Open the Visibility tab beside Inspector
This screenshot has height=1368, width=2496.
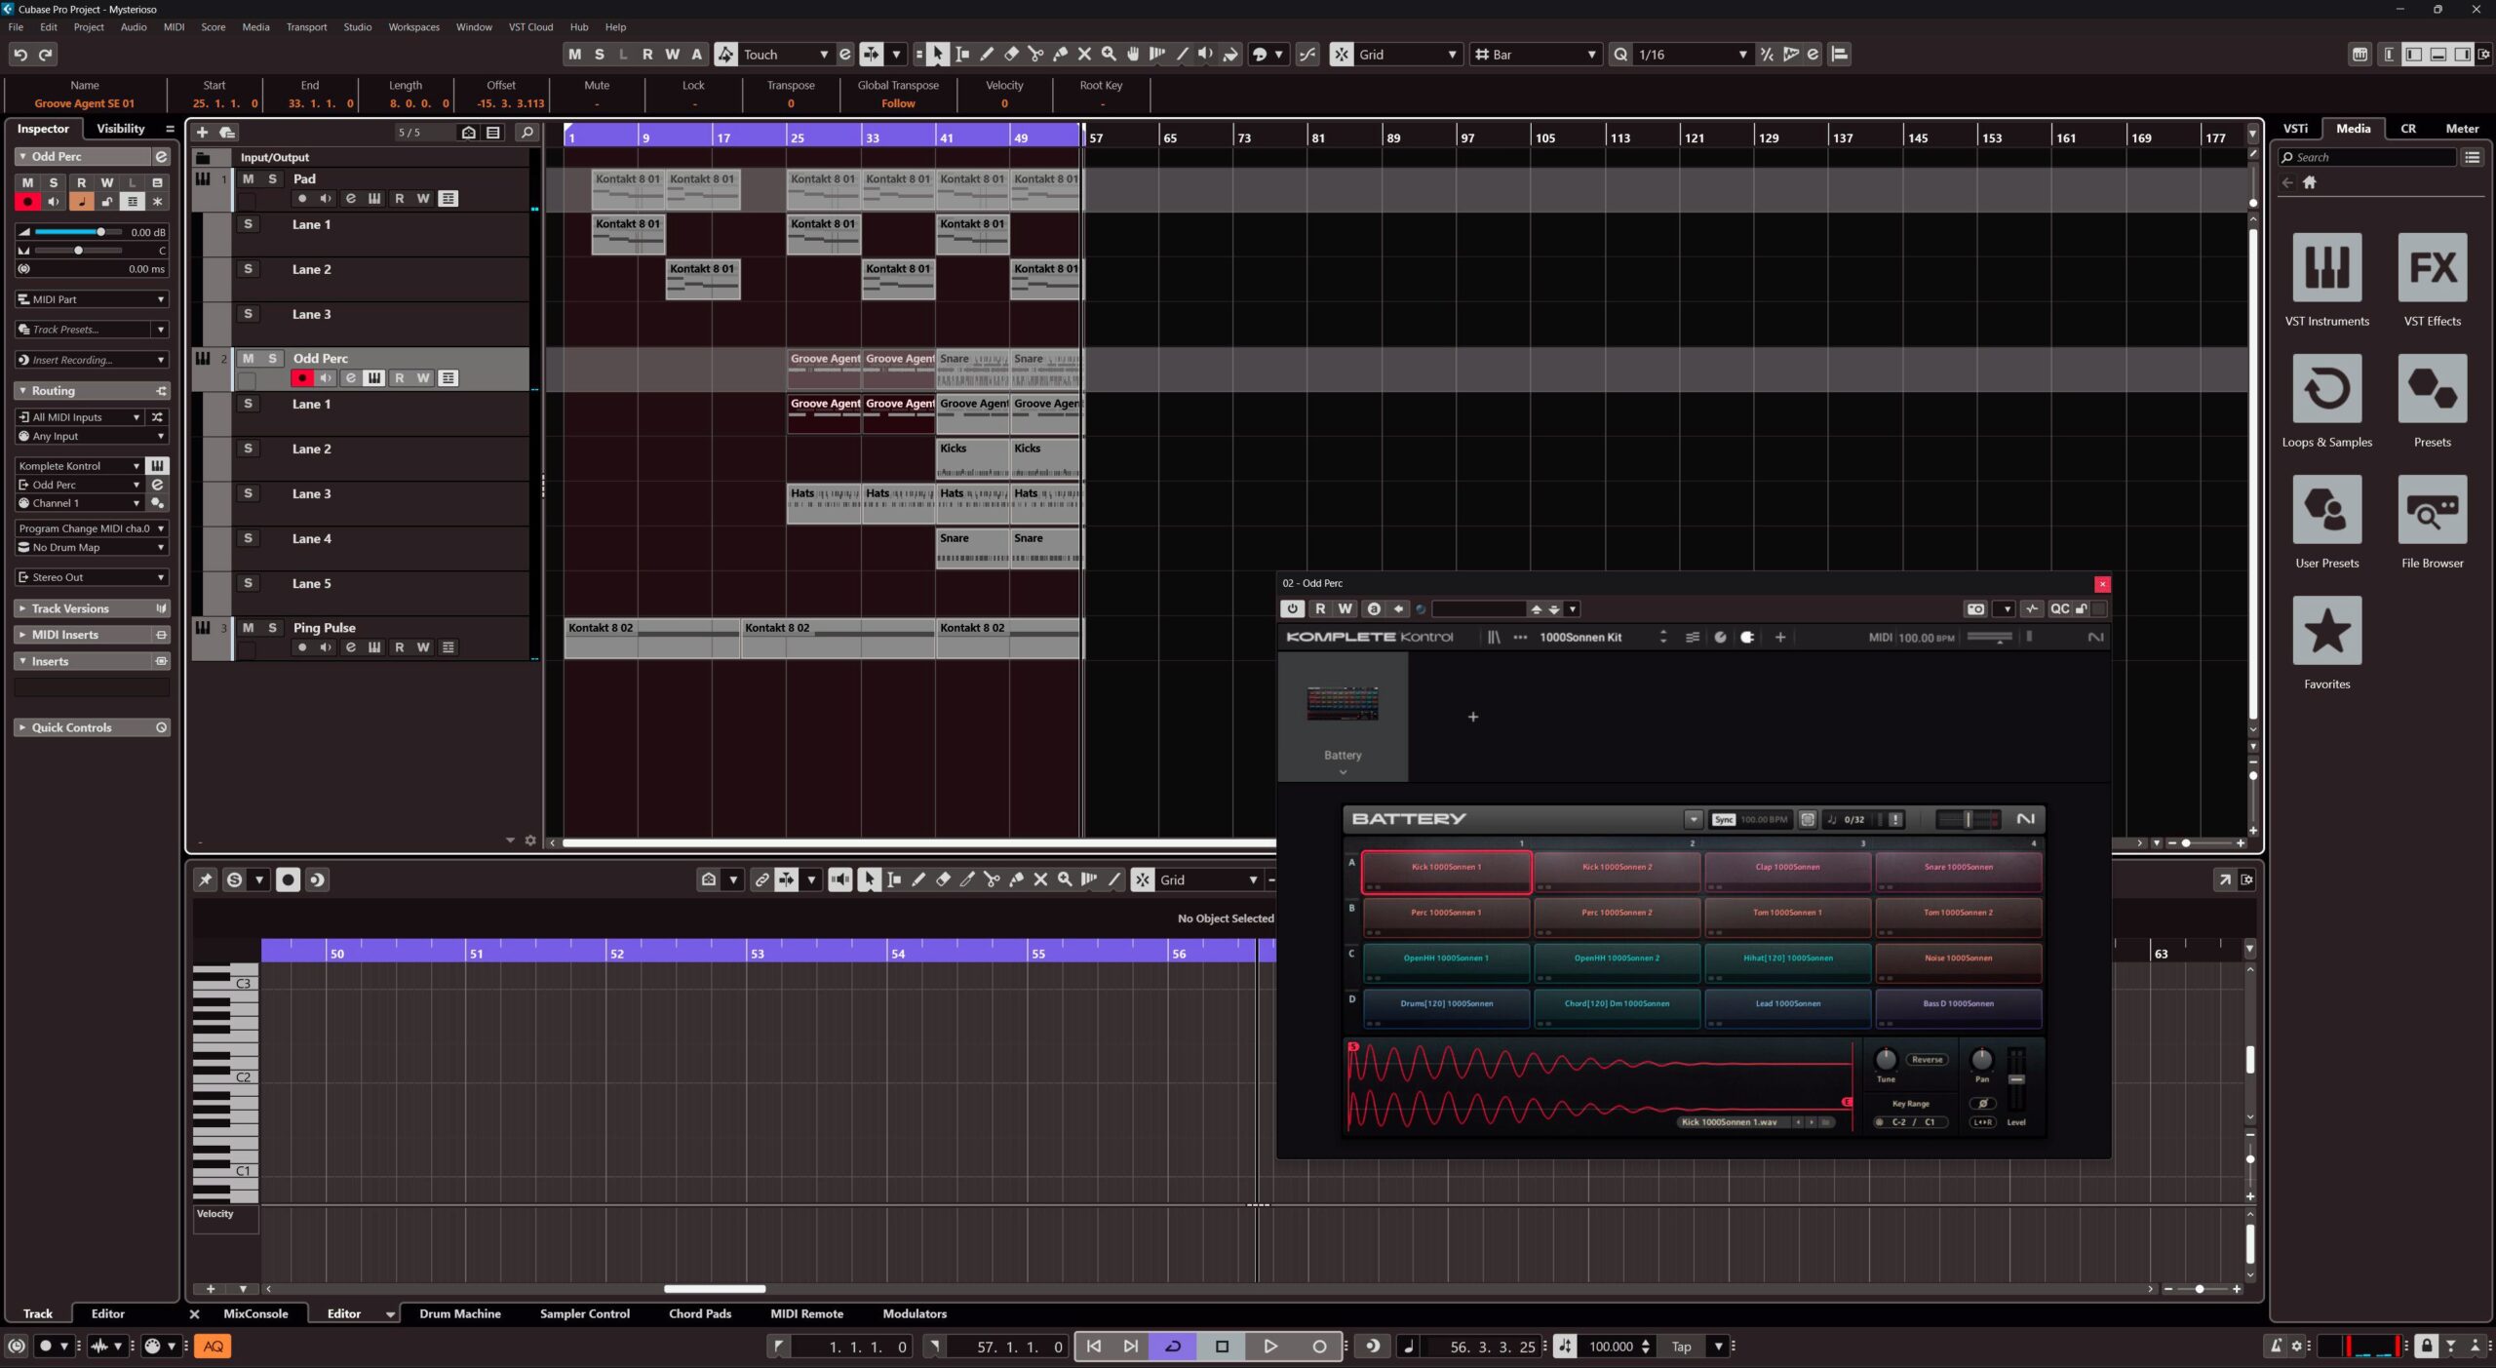[x=120, y=129]
